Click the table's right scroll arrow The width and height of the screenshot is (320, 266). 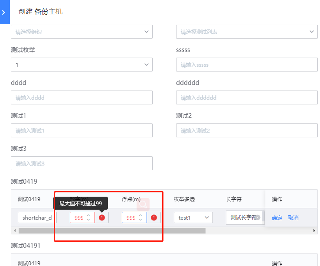(x=314, y=231)
